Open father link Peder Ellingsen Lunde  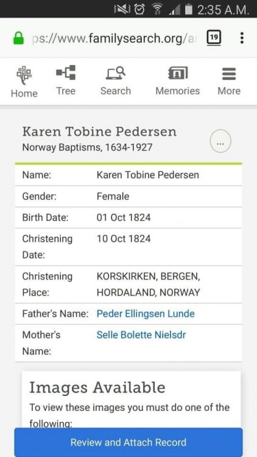(x=146, y=314)
